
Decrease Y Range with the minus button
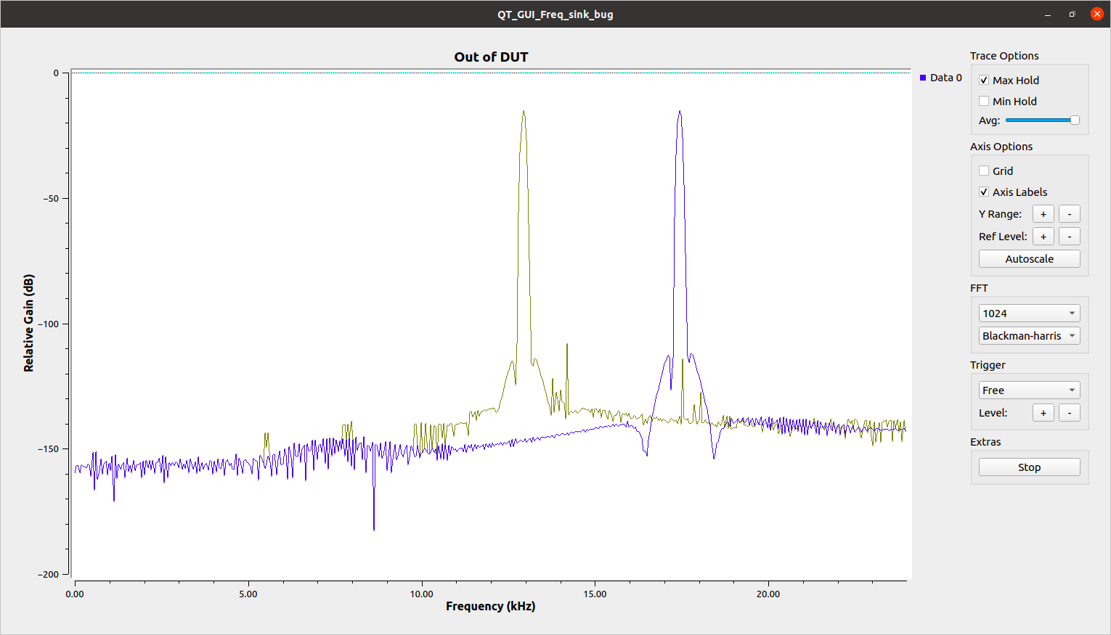point(1069,213)
